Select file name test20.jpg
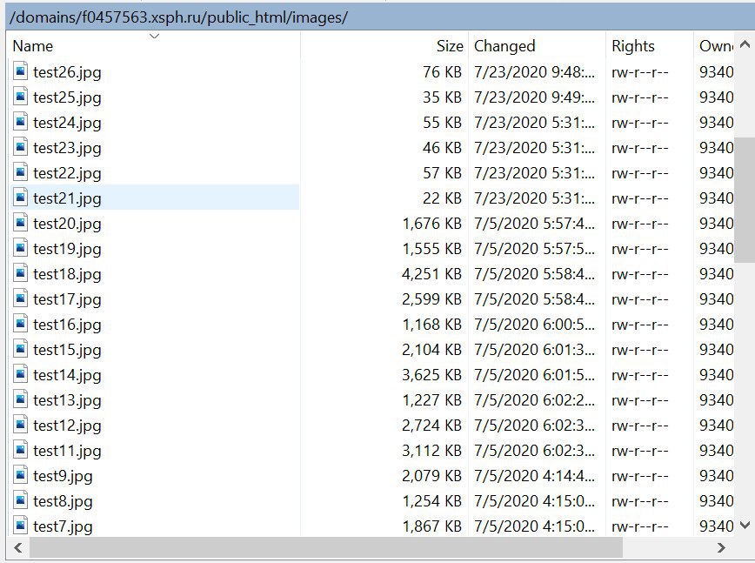755x563 pixels. pyautogui.click(x=68, y=224)
